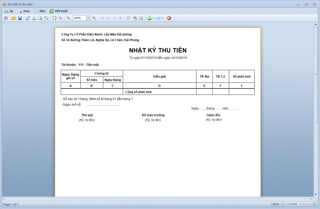Click the plus button on zoom slider
Image resolution: width=320 pixels, height=209 pixels.
(314, 204)
